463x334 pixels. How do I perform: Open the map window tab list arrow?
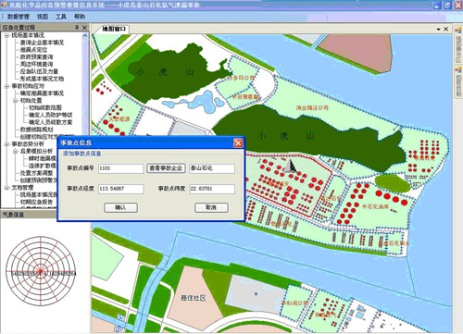[x=438, y=30]
